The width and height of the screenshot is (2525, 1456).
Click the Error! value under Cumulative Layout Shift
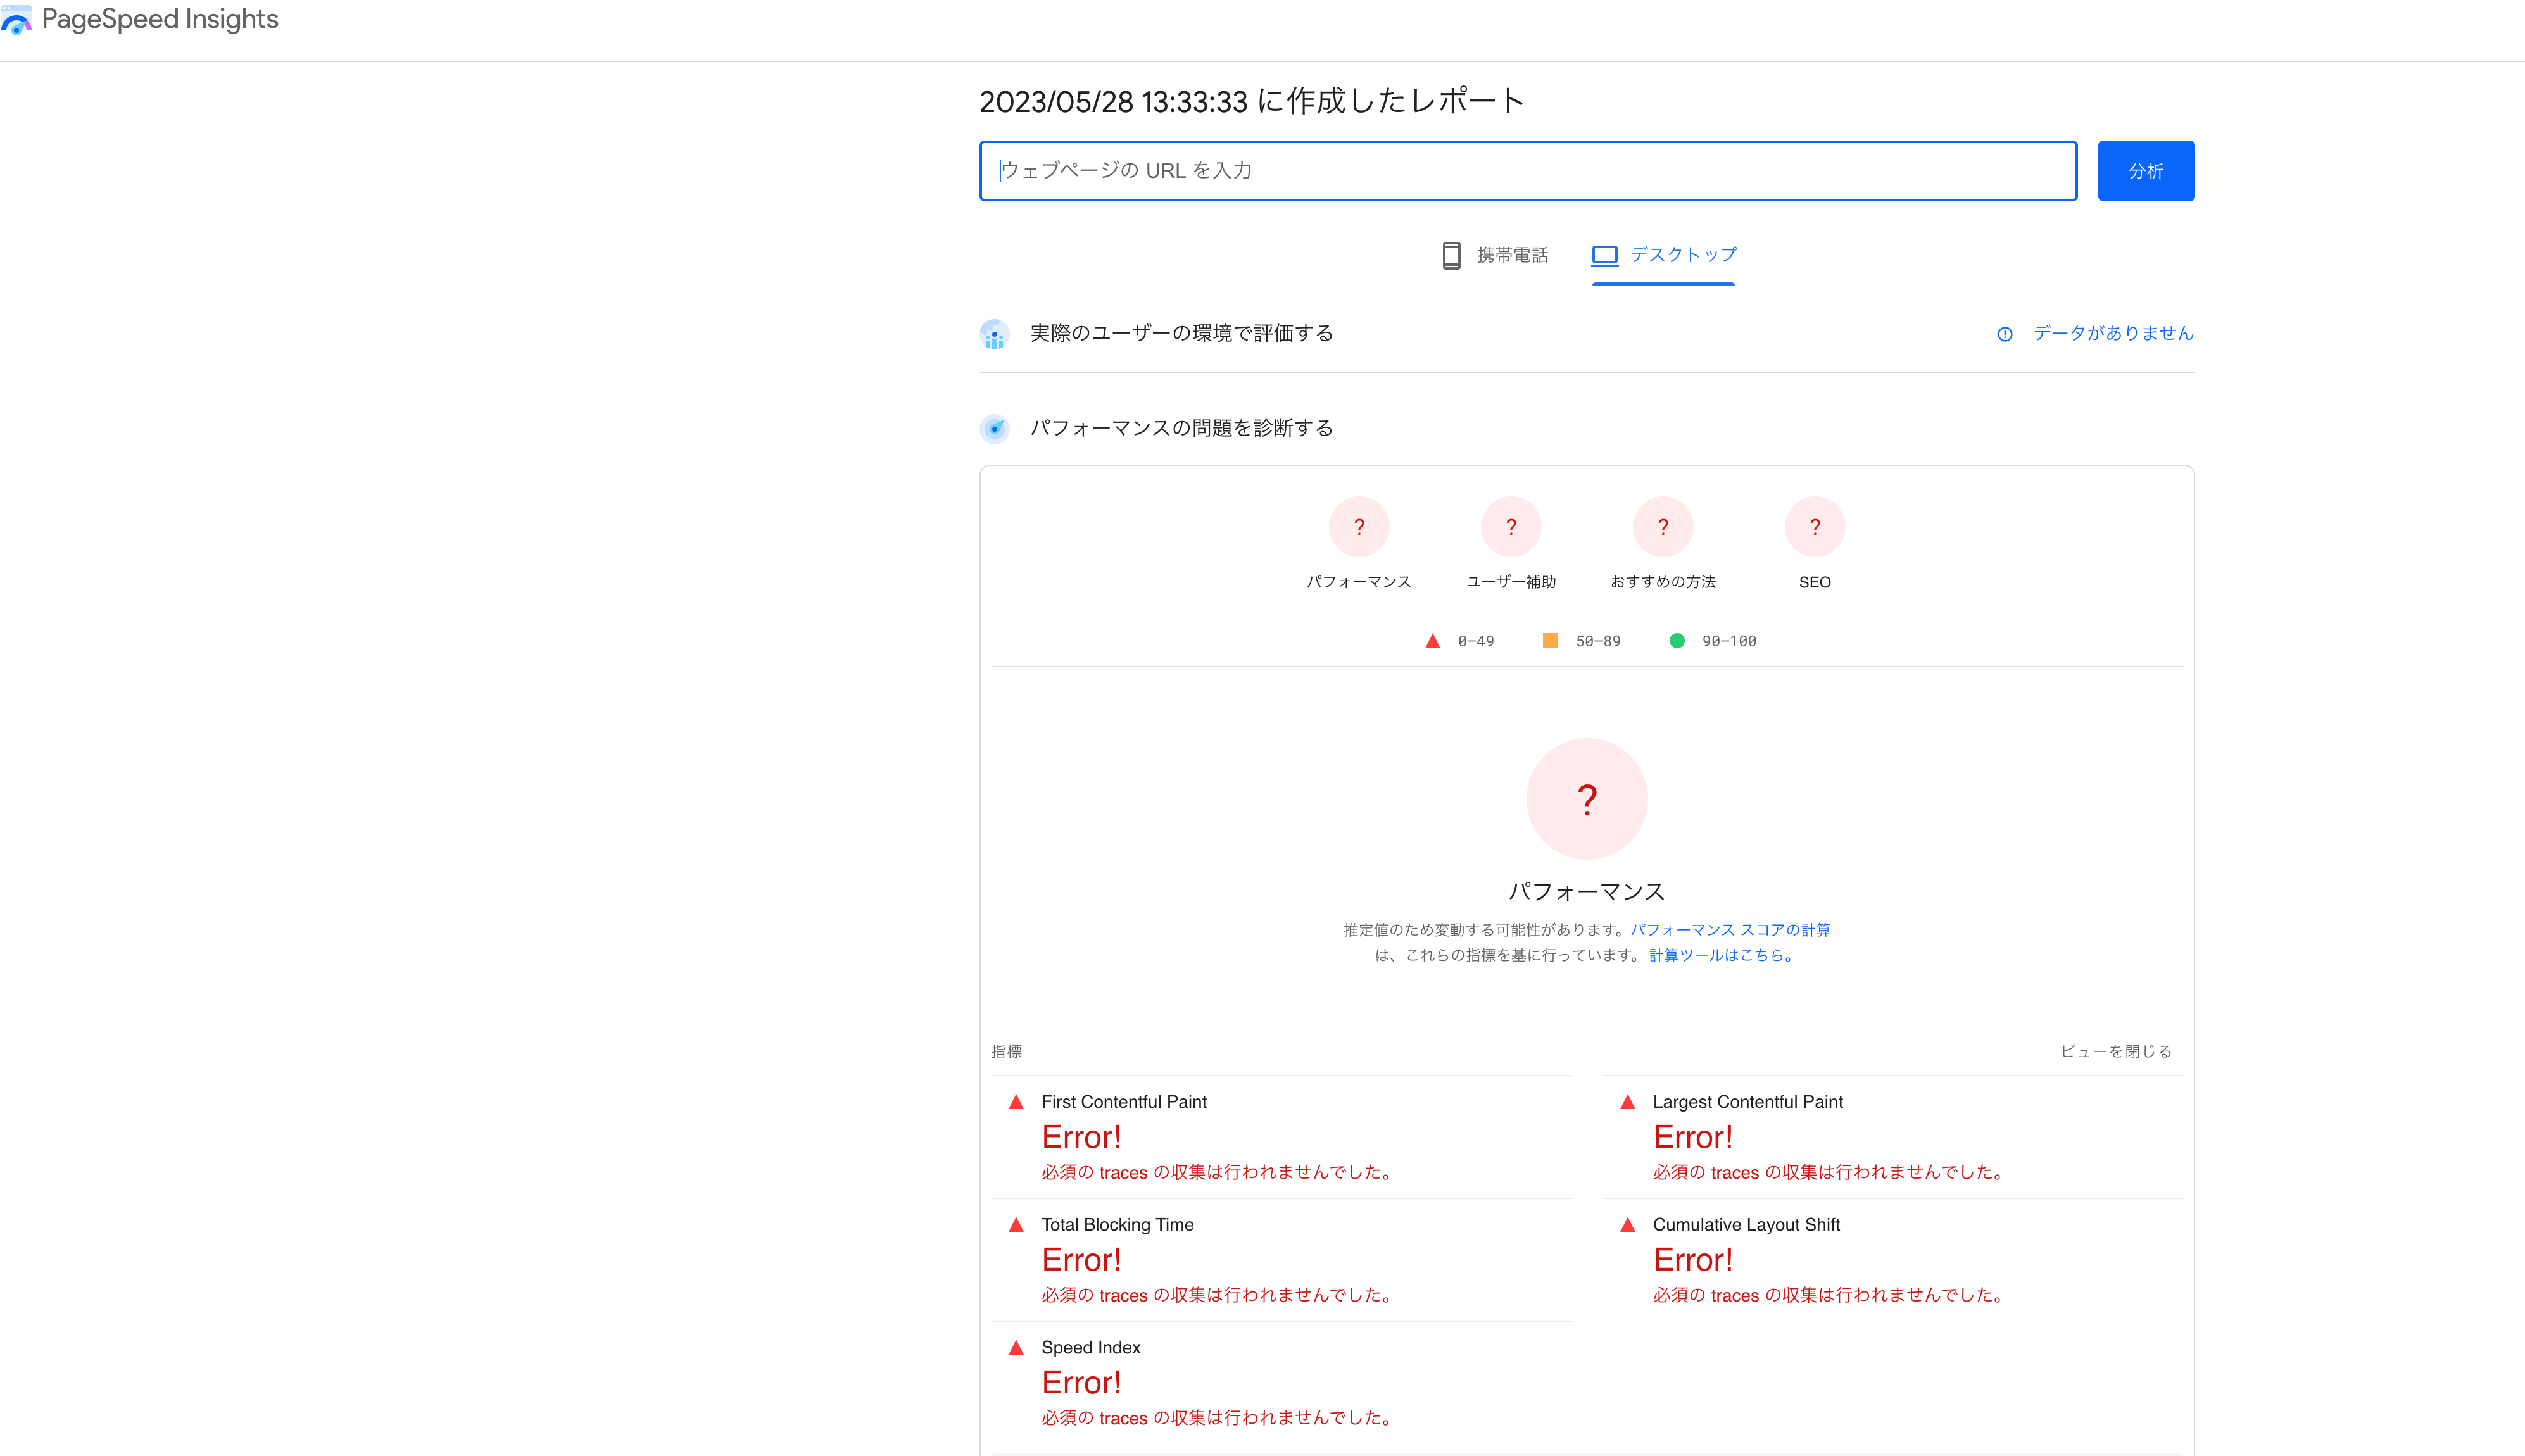[x=1692, y=1260]
